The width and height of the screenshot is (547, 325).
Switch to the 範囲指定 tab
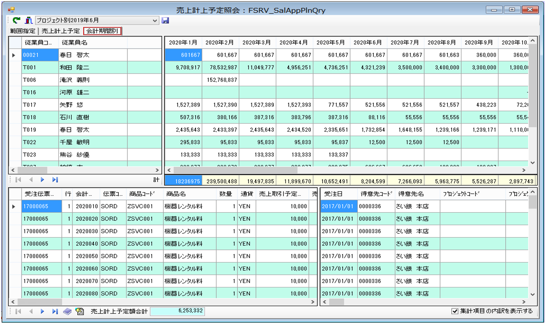[x=23, y=31]
